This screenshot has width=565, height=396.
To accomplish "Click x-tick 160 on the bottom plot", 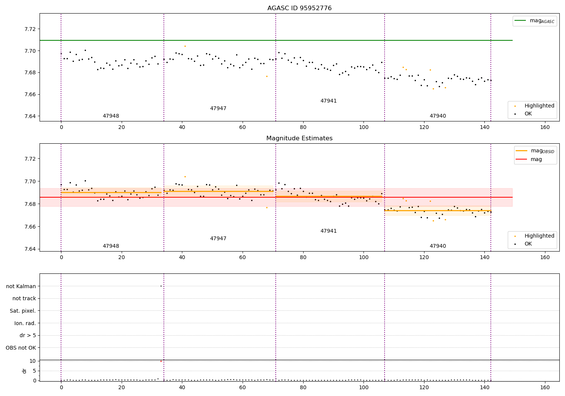I will point(545,387).
